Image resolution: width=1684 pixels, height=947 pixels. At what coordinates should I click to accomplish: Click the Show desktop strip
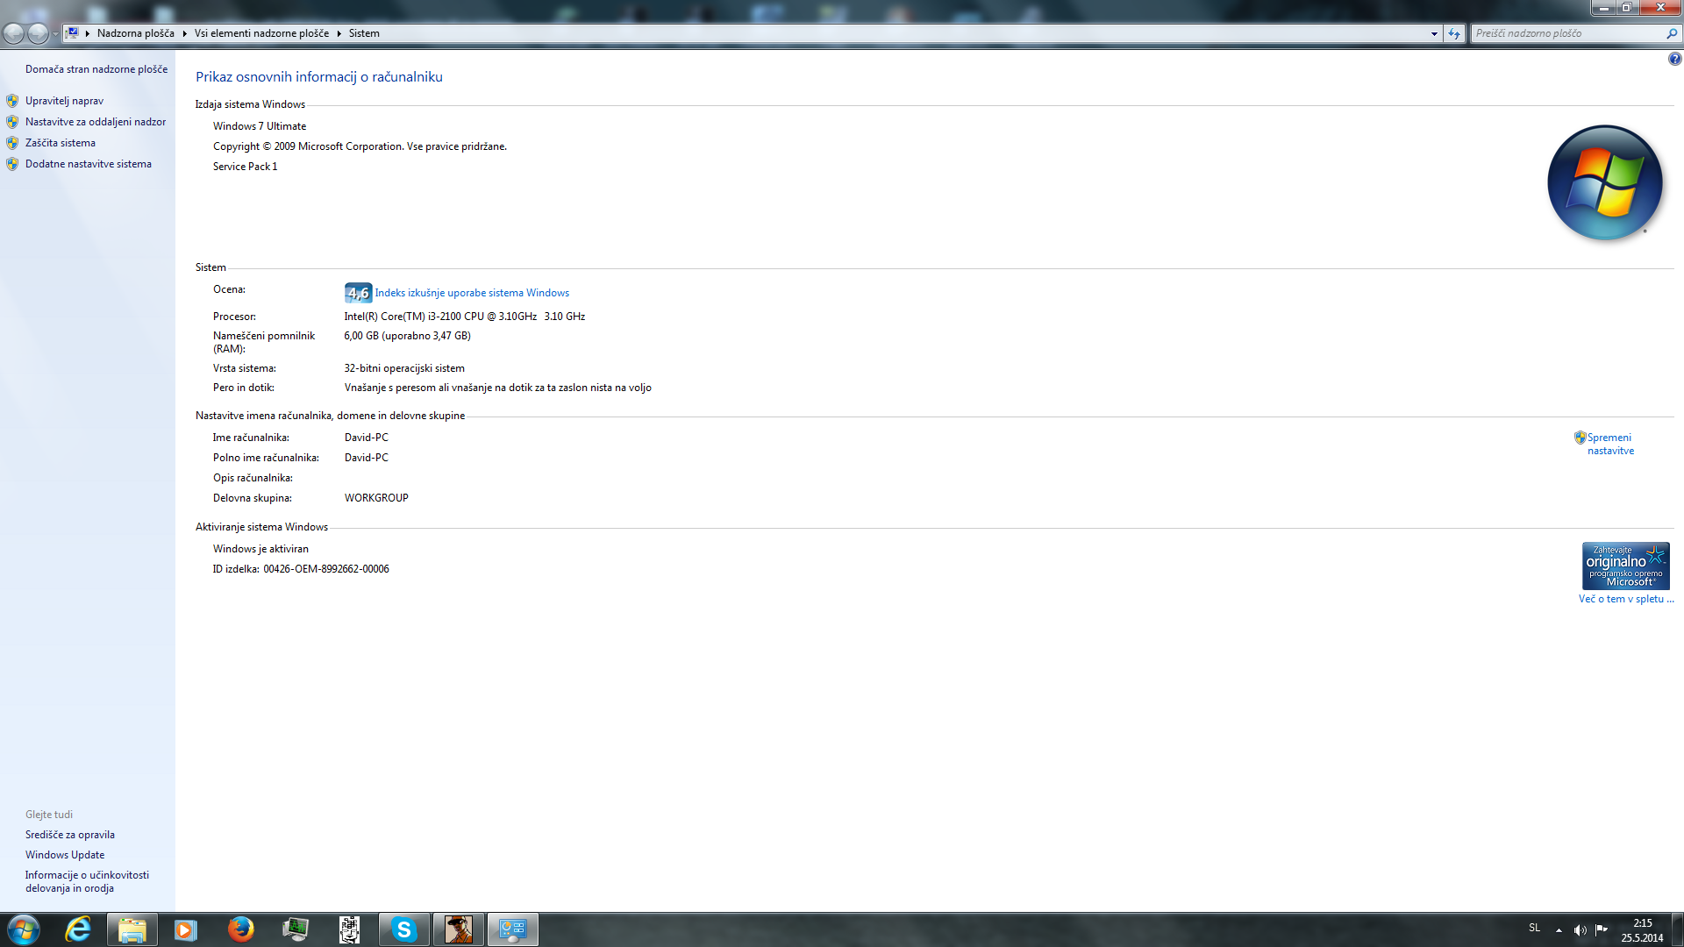coord(1677,929)
